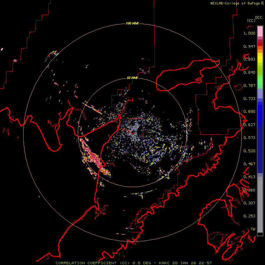265x265 pixels.
Task: Pick the gray segment near 0.307
Action: coord(260,206)
